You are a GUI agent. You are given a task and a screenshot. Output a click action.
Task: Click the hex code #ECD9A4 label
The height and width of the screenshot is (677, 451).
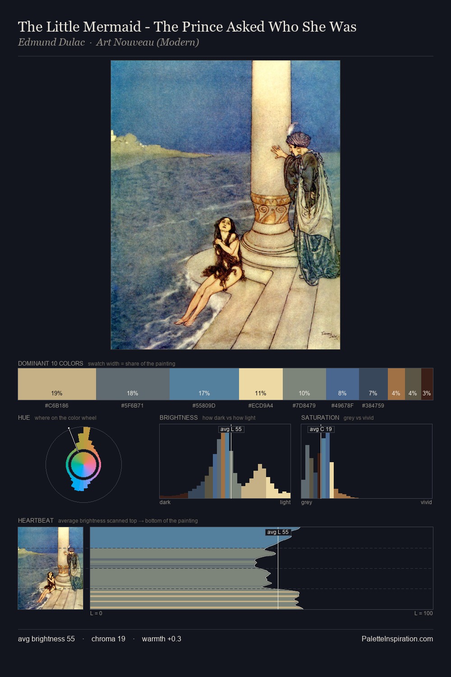pos(261,406)
